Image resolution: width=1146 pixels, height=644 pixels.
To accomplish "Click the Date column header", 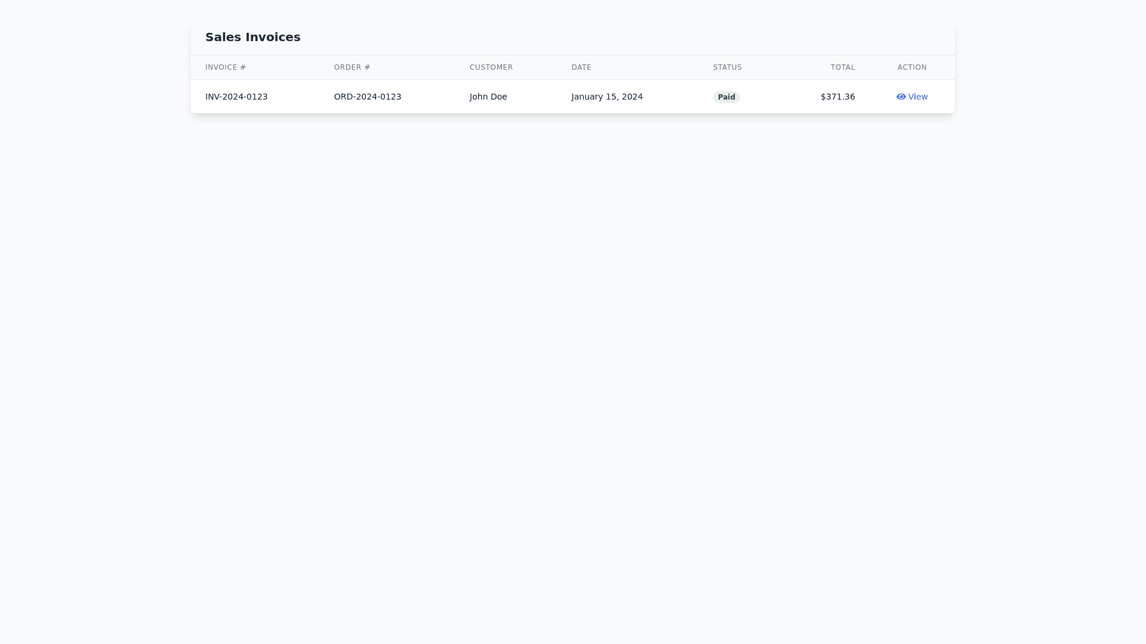I will pos(581,67).
